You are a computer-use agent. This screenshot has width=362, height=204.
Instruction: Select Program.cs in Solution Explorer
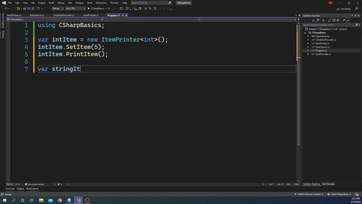click(321, 50)
